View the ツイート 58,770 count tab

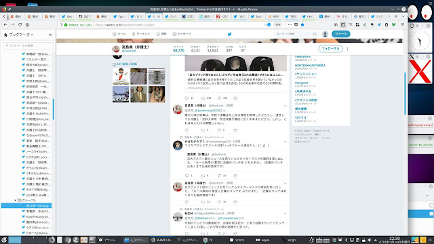(x=178, y=49)
